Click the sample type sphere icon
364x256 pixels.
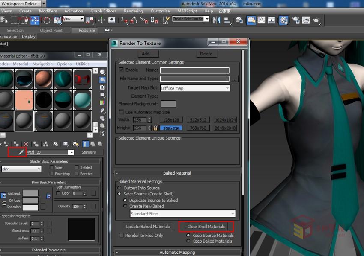[x=103, y=72]
